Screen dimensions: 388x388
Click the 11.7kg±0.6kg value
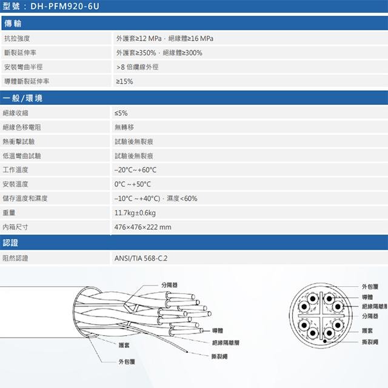pos(135,213)
